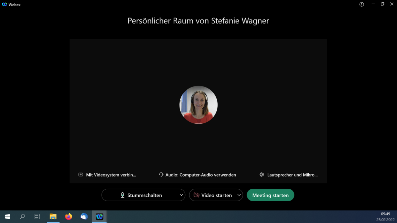
Task: Close the Webex window
Action: [x=392, y=4]
